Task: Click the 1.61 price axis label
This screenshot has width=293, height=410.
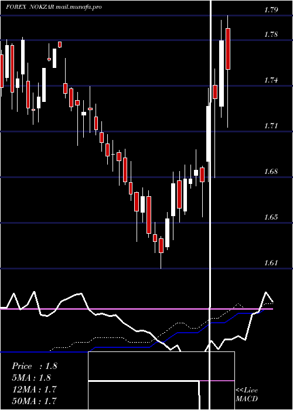Action: click(271, 263)
